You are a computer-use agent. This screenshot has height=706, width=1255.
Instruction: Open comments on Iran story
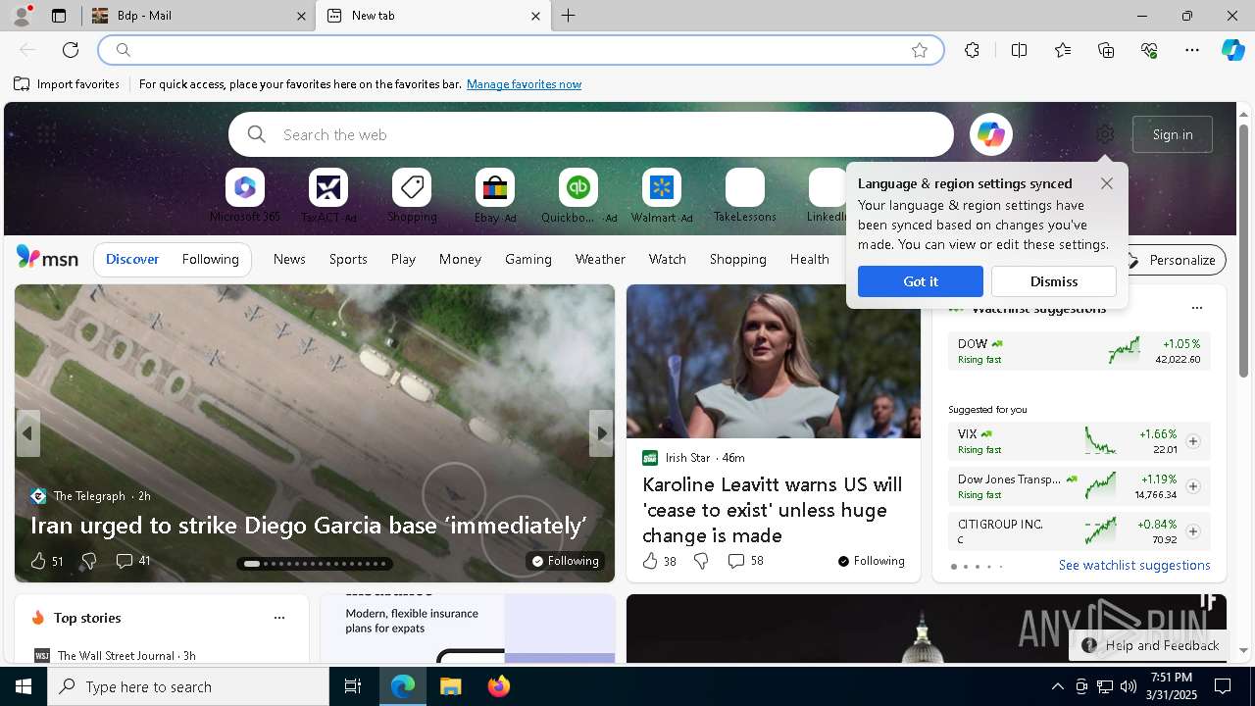point(133,561)
